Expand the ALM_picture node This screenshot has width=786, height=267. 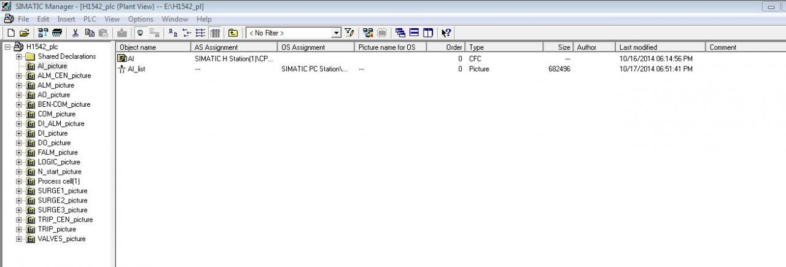(x=18, y=85)
